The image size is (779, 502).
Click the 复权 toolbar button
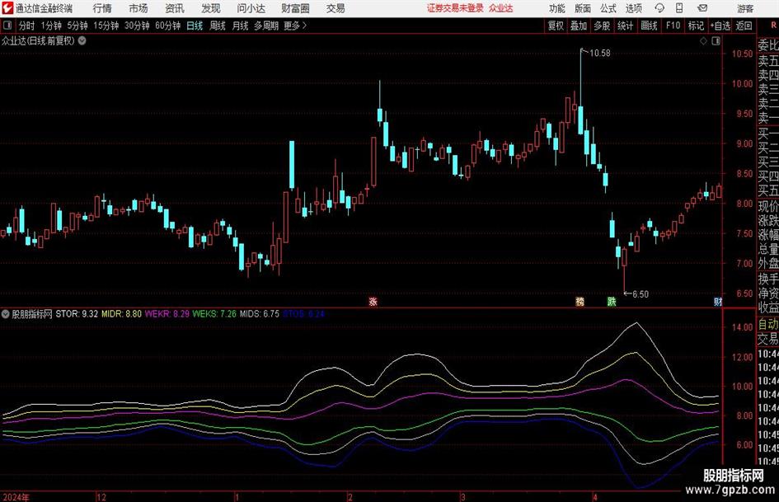pyautogui.click(x=556, y=26)
